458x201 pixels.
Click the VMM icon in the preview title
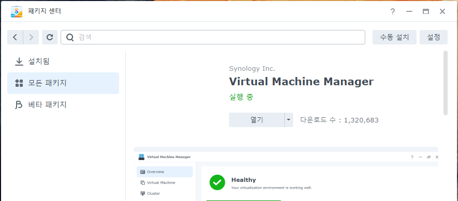click(141, 157)
